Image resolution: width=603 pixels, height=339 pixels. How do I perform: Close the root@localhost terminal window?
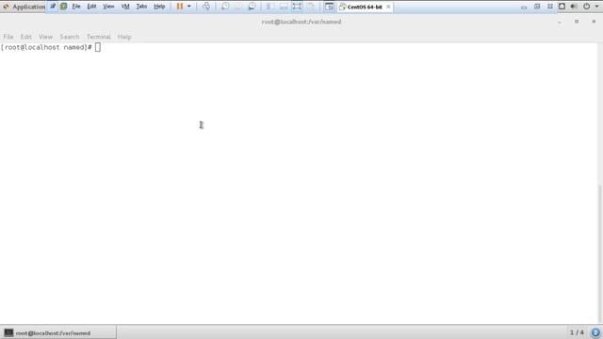(594, 22)
